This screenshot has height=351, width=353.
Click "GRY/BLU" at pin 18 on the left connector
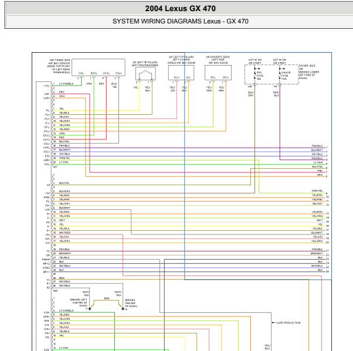pyautogui.click(x=65, y=154)
